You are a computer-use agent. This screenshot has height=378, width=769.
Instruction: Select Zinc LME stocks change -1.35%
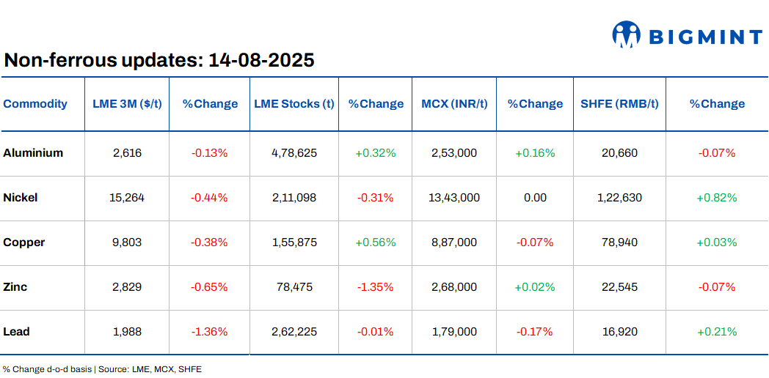(x=375, y=287)
